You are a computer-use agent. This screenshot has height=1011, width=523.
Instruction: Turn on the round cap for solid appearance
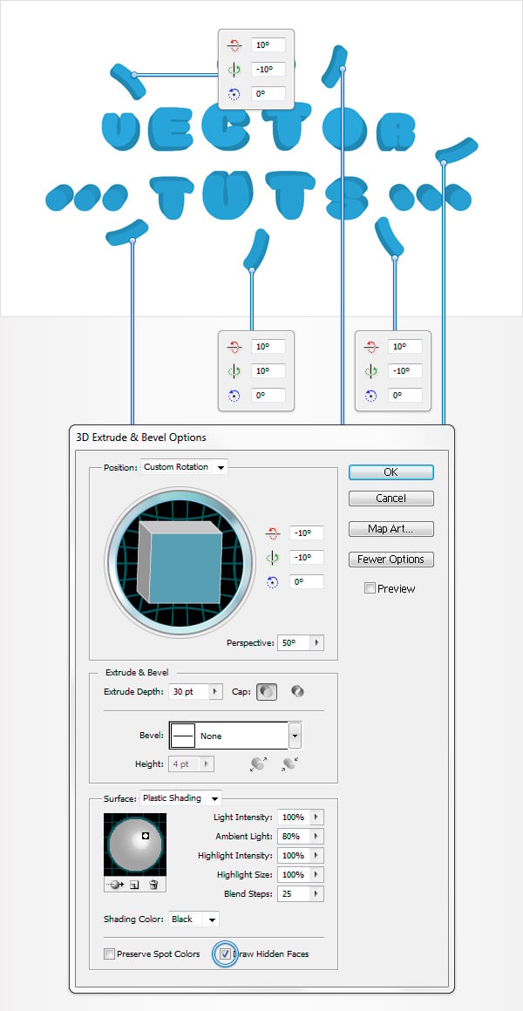pyautogui.click(x=267, y=691)
